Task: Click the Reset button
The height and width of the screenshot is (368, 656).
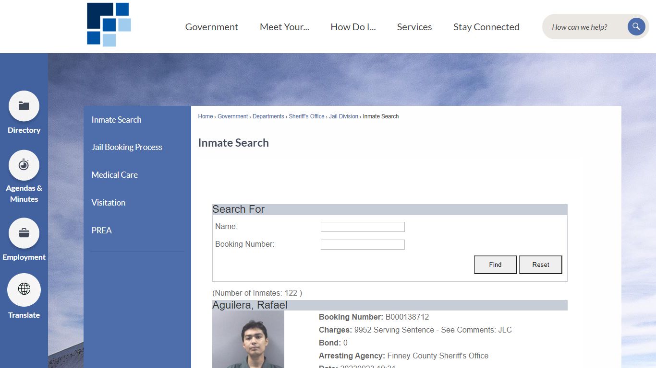Action: point(541,264)
